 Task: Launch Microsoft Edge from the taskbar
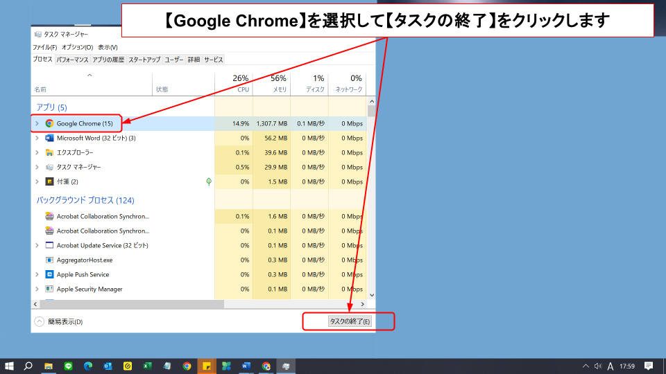pos(88,366)
